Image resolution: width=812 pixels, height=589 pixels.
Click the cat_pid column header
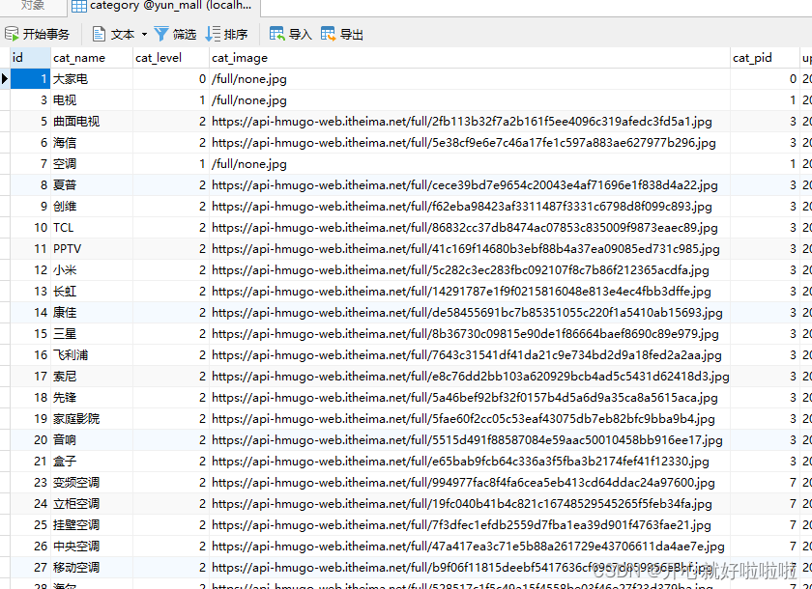765,57
